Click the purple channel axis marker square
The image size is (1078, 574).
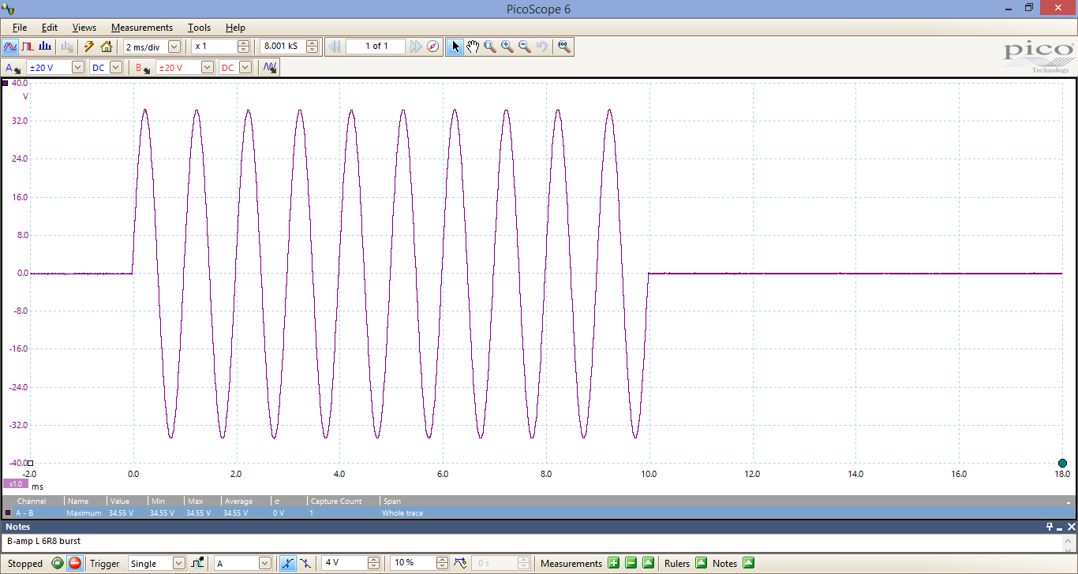pyautogui.click(x=6, y=83)
